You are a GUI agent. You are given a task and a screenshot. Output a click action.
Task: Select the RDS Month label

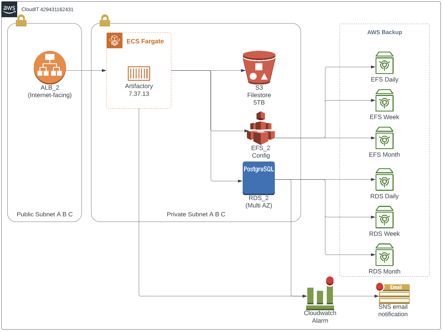(384, 271)
